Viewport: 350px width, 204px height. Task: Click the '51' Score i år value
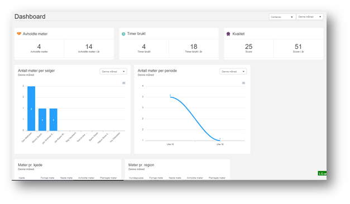pyautogui.click(x=298, y=47)
